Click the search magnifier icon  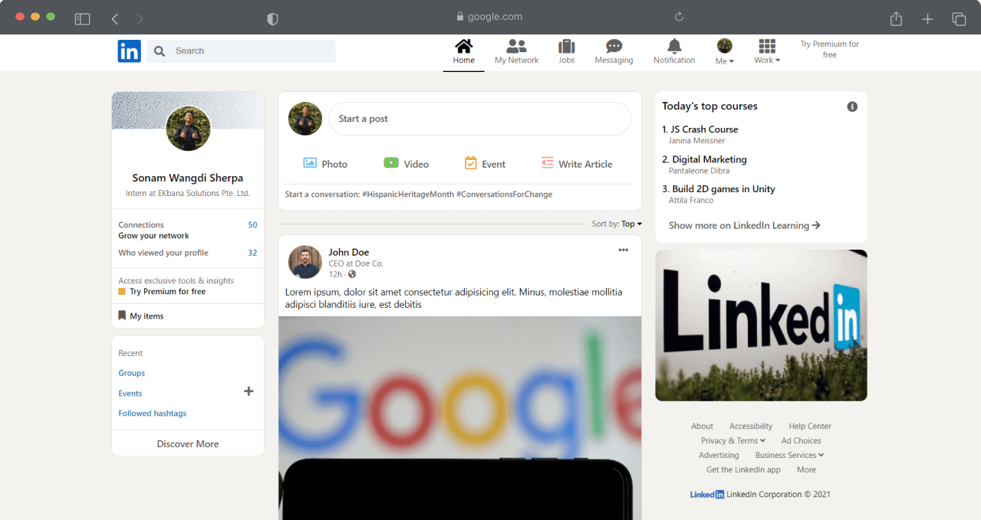coord(160,51)
